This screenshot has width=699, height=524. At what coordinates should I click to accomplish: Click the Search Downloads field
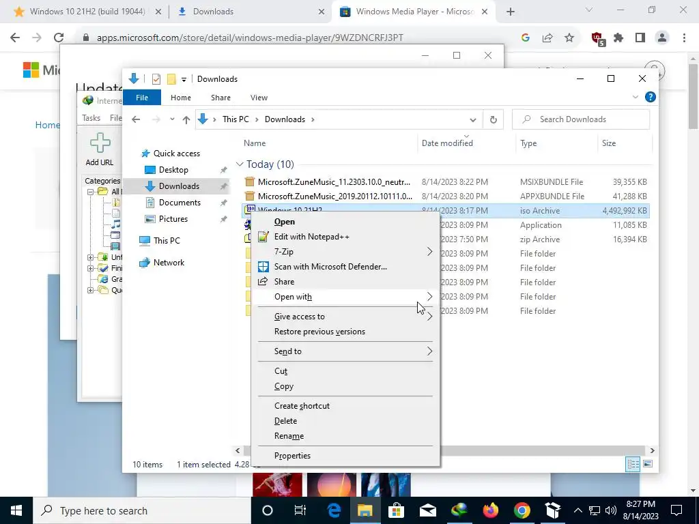pos(581,119)
